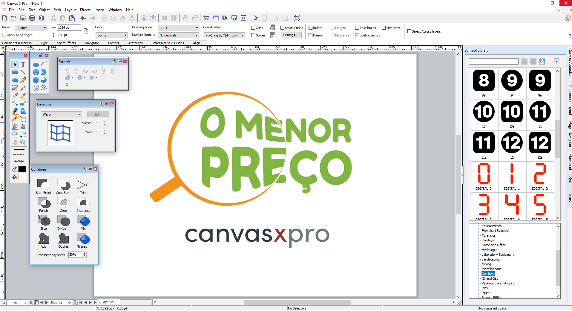Open the Path menu
The height and width of the screenshot is (311, 572).
[x=57, y=10]
